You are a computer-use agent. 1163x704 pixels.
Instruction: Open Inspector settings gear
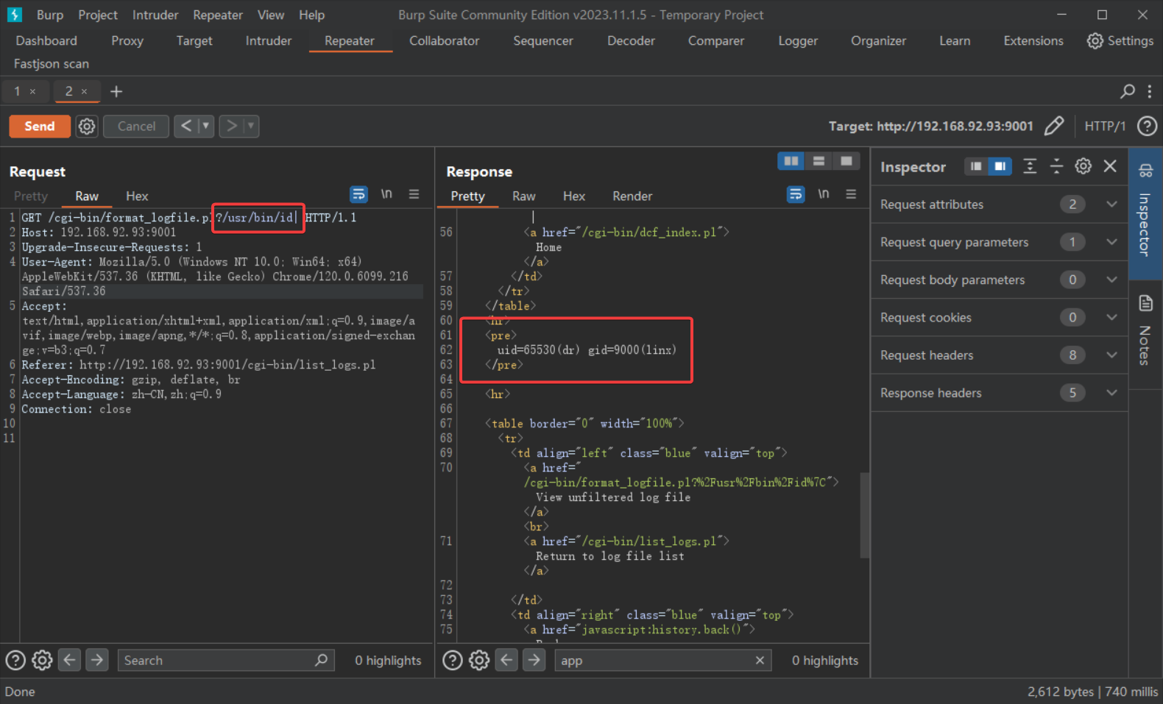point(1083,166)
